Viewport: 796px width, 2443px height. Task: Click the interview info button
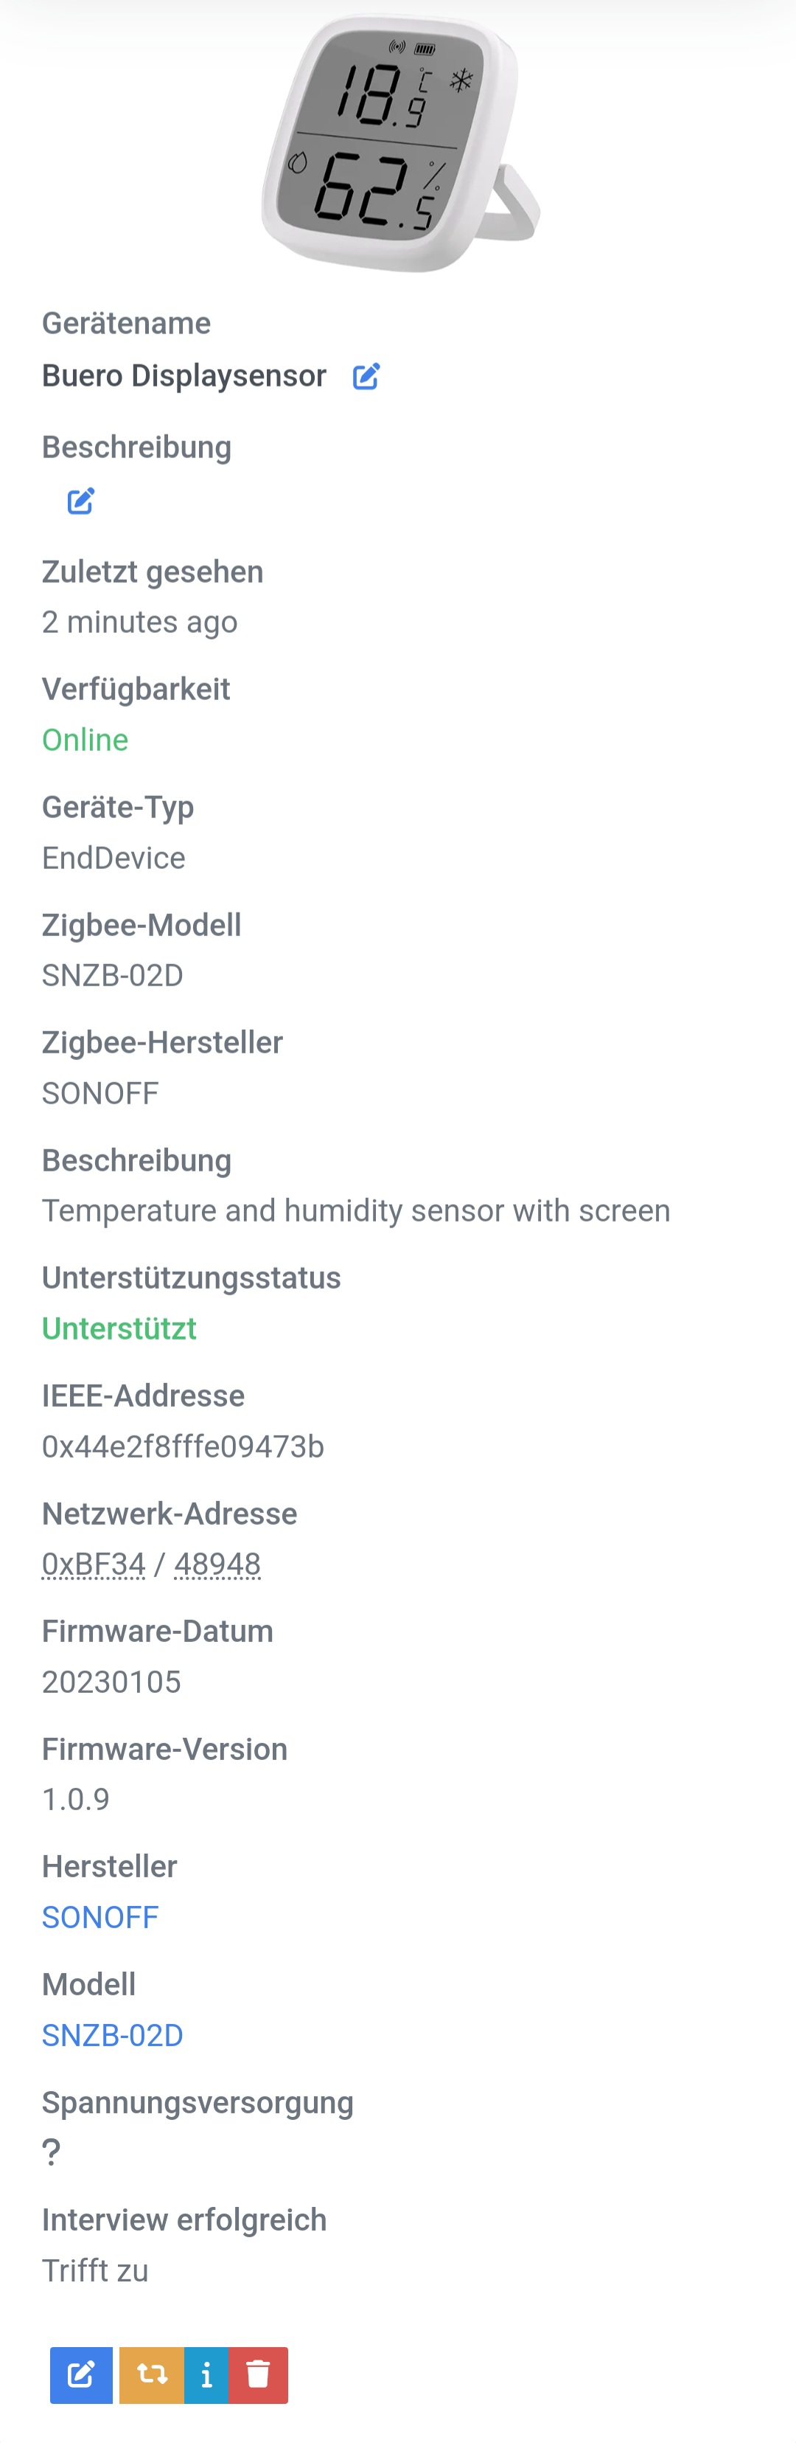pos(206,2374)
